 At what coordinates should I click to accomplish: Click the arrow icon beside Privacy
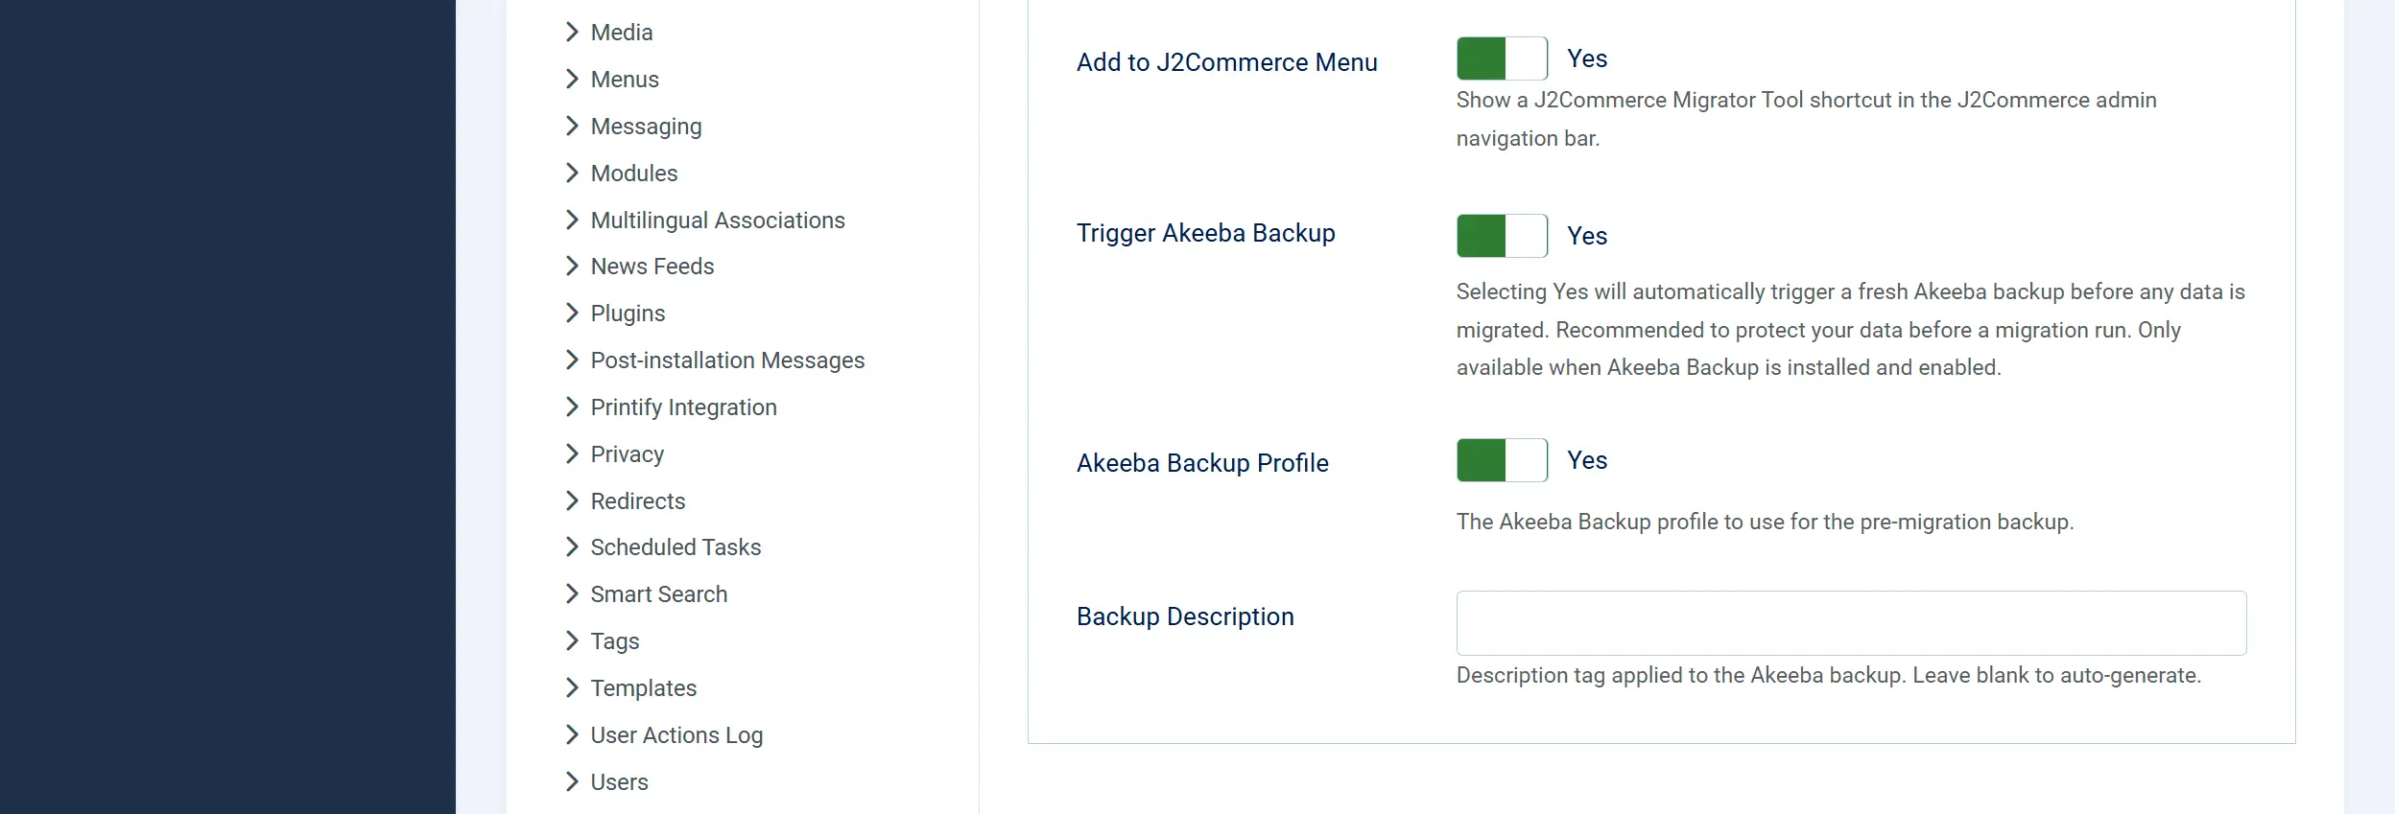point(572,454)
